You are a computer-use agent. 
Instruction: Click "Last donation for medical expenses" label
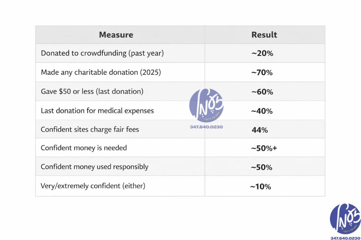[x=97, y=111]
